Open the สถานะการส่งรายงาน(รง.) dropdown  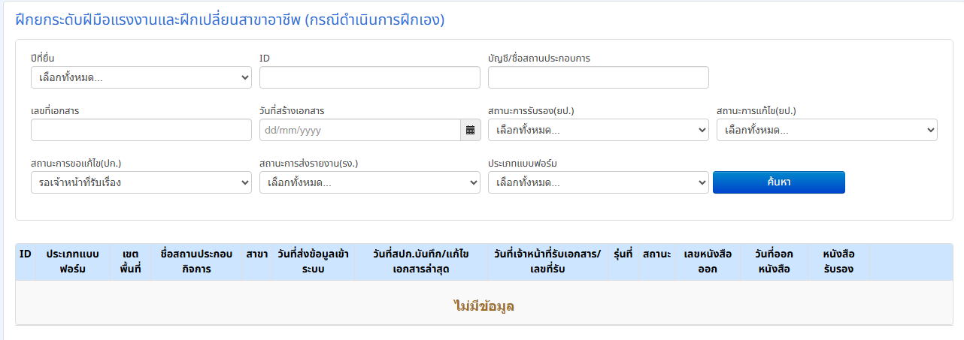click(x=369, y=182)
